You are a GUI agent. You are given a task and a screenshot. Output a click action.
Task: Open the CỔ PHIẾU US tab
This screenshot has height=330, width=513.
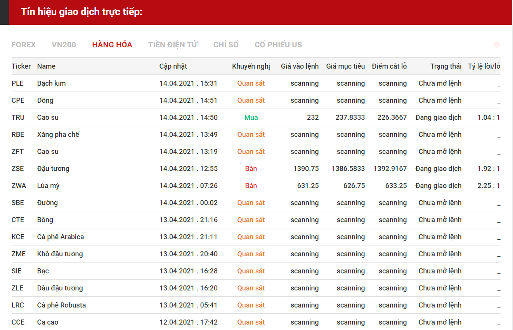[278, 45]
